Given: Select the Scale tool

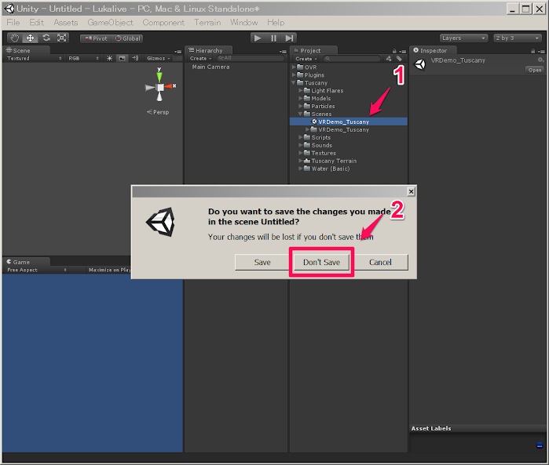Looking at the screenshot, I should [x=61, y=38].
